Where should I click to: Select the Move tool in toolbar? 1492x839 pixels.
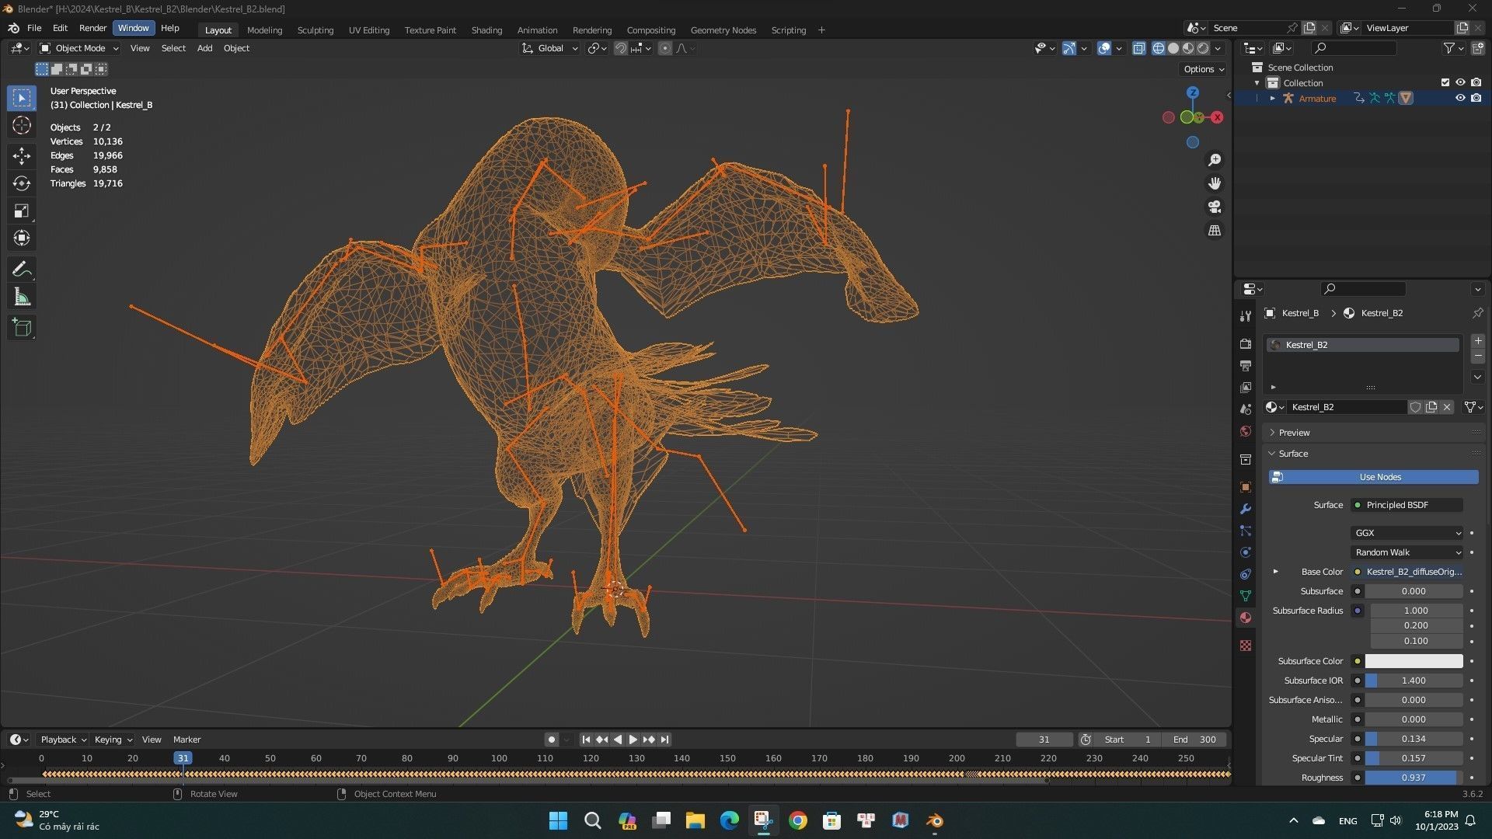point(22,156)
